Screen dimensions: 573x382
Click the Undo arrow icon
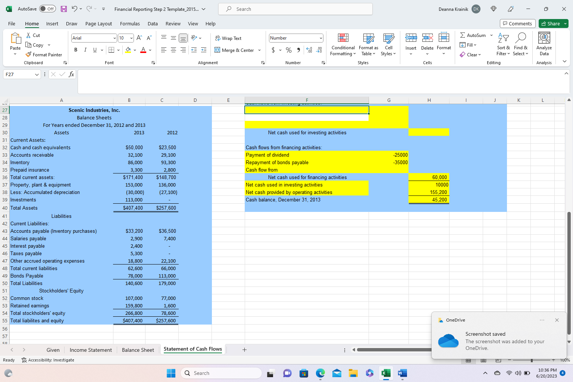(74, 9)
